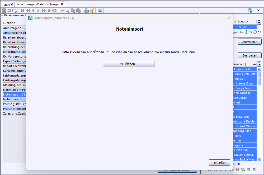The width and height of the screenshot is (264, 175).
Task: Click the save disk icon in the toolbar
Action: (4, 11)
